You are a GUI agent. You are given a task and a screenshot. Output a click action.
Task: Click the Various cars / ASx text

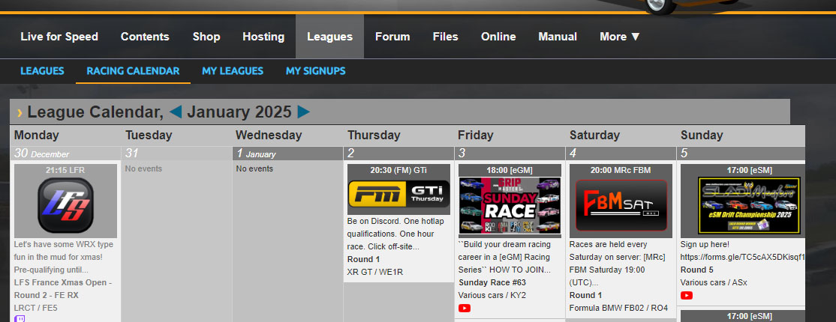pos(714,282)
